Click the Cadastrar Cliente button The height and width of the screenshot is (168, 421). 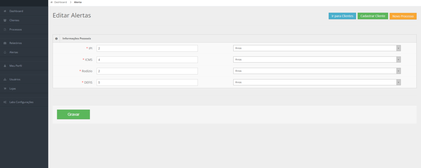pos(373,16)
